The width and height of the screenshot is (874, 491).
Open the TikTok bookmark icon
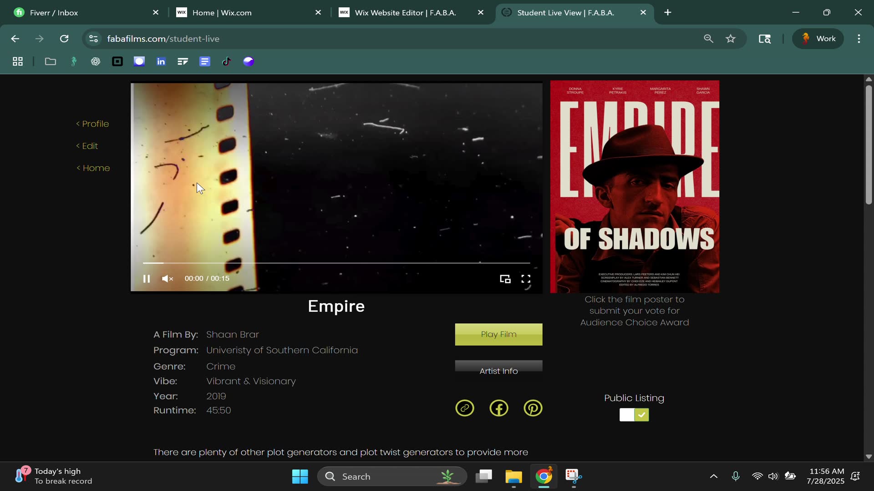226,61
